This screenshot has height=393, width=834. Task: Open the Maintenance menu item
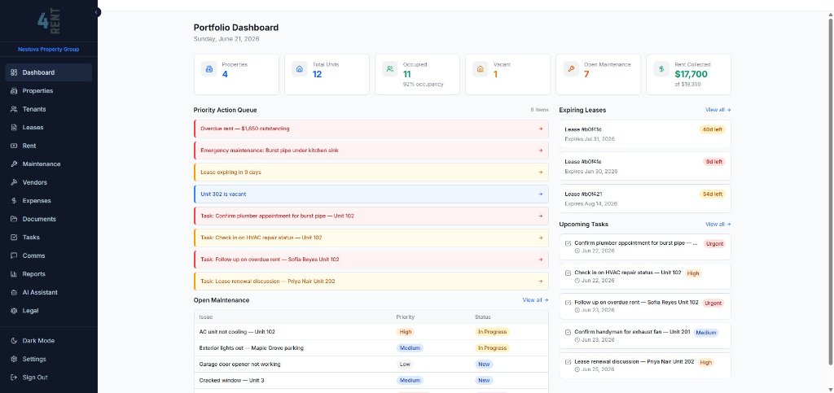coord(48,164)
